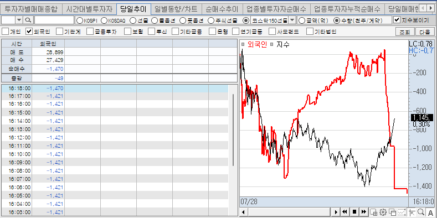This screenshot has width=437, height=218.
Task: Check the 금융투자 checkbox
Action: coord(90,32)
